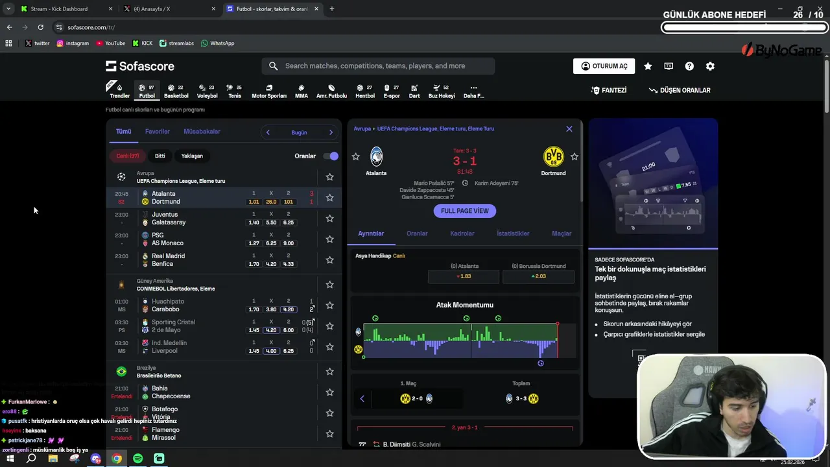Open the Kadrolar tab
Screen dimensions: 830x467
coord(462,233)
